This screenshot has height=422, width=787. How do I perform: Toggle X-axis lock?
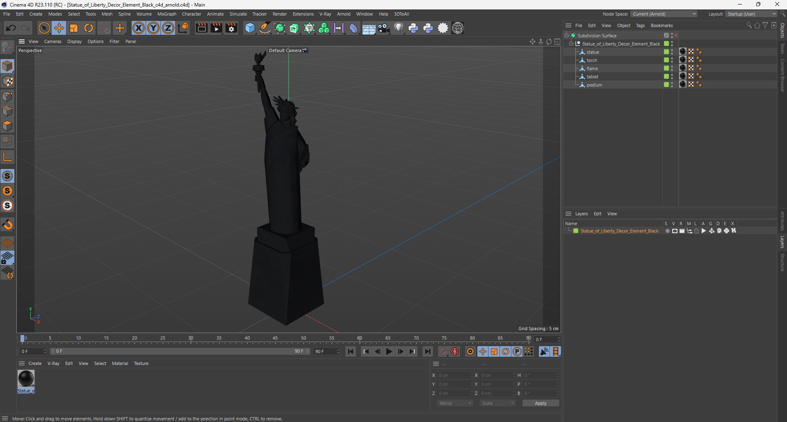coord(139,28)
